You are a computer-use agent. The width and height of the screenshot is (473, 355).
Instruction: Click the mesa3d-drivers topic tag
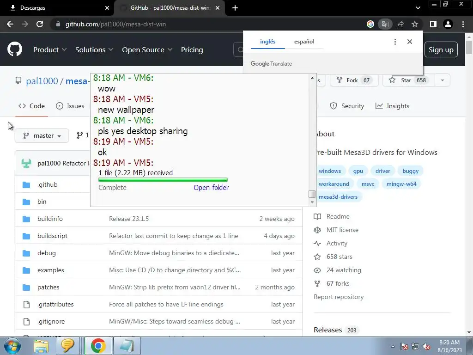point(338,197)
